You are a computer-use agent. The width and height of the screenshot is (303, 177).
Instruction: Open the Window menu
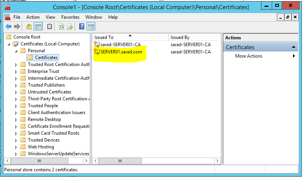94,17
